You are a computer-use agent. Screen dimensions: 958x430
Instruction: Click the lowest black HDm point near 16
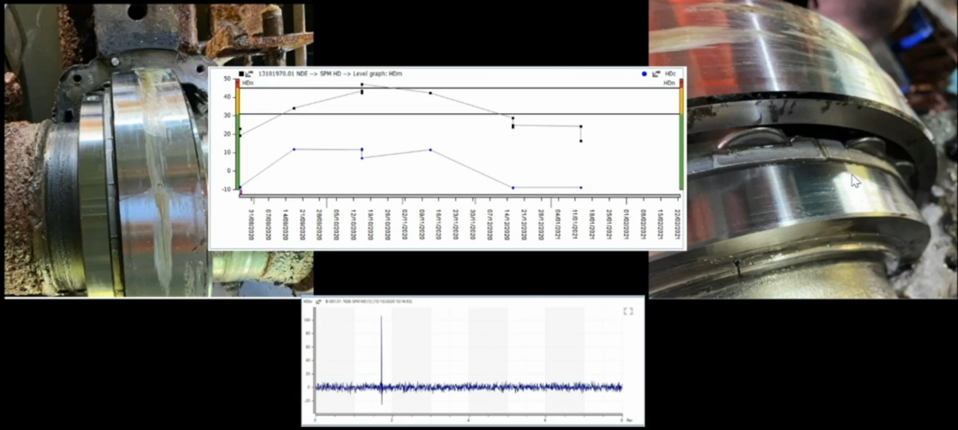tap(581, 141)
